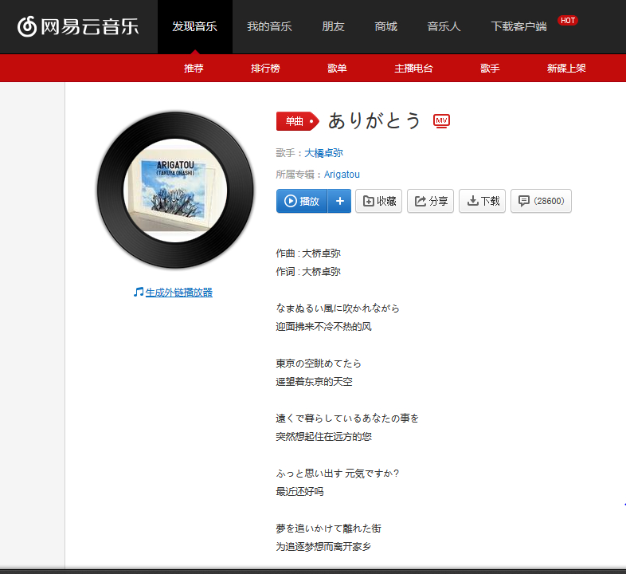
Task: Click lyric line 遥望着东京的天空
Action: (315, 382)
